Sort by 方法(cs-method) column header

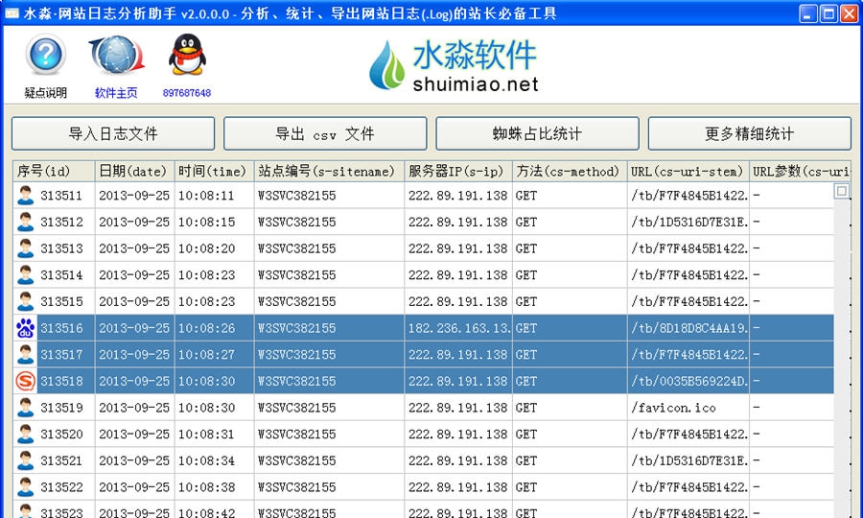(570, 171)
